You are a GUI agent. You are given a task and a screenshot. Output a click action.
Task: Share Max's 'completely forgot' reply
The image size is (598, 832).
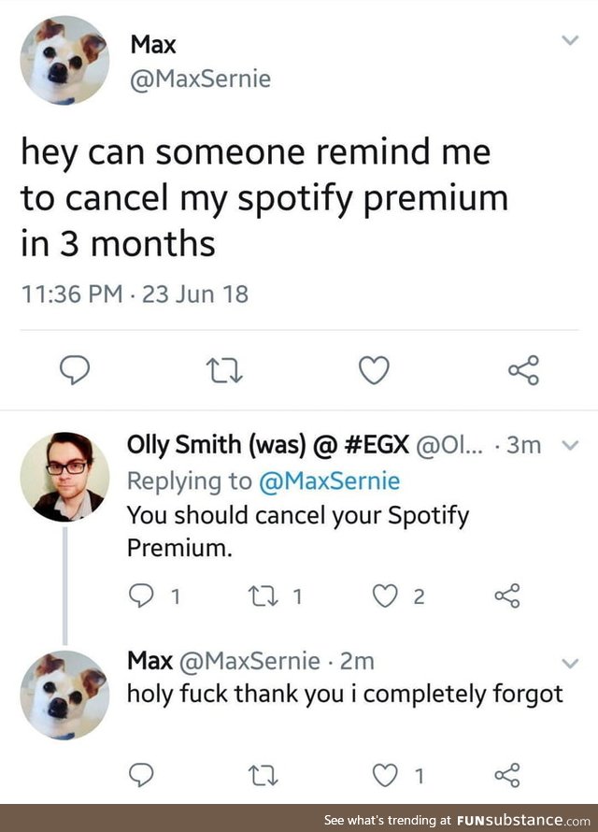[x=507, y=775]
